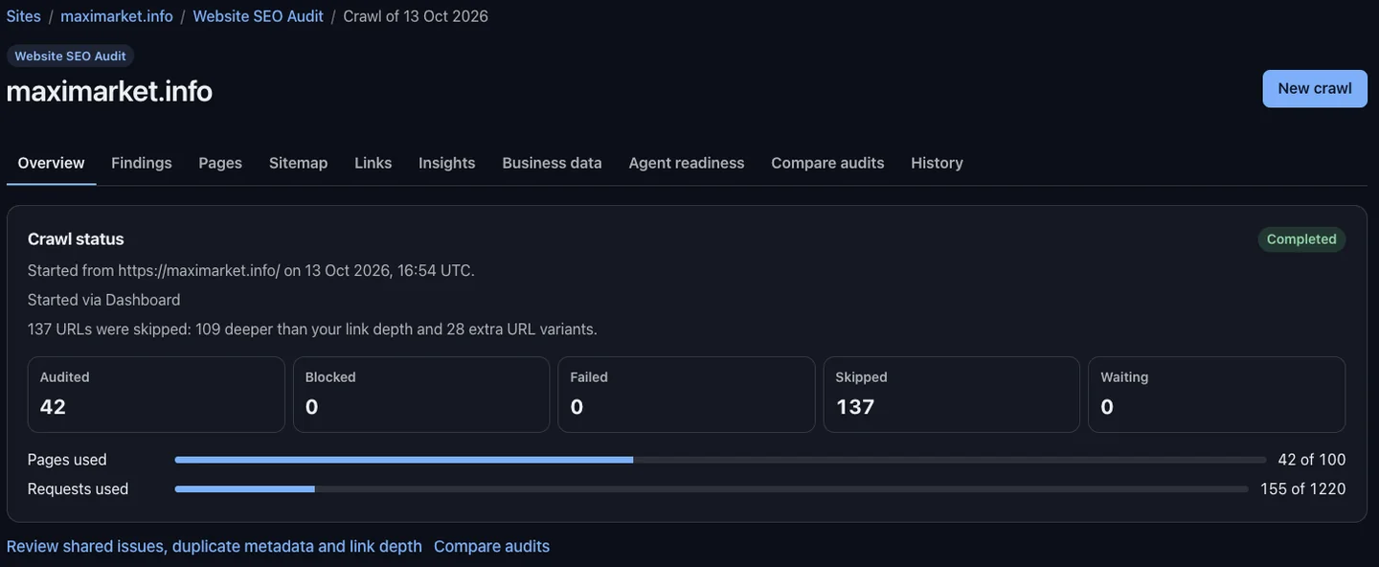The width and height of the screenshot is (1379, 567).
Task: Select the Failed 0 stat card
Action: pos(687,395)
